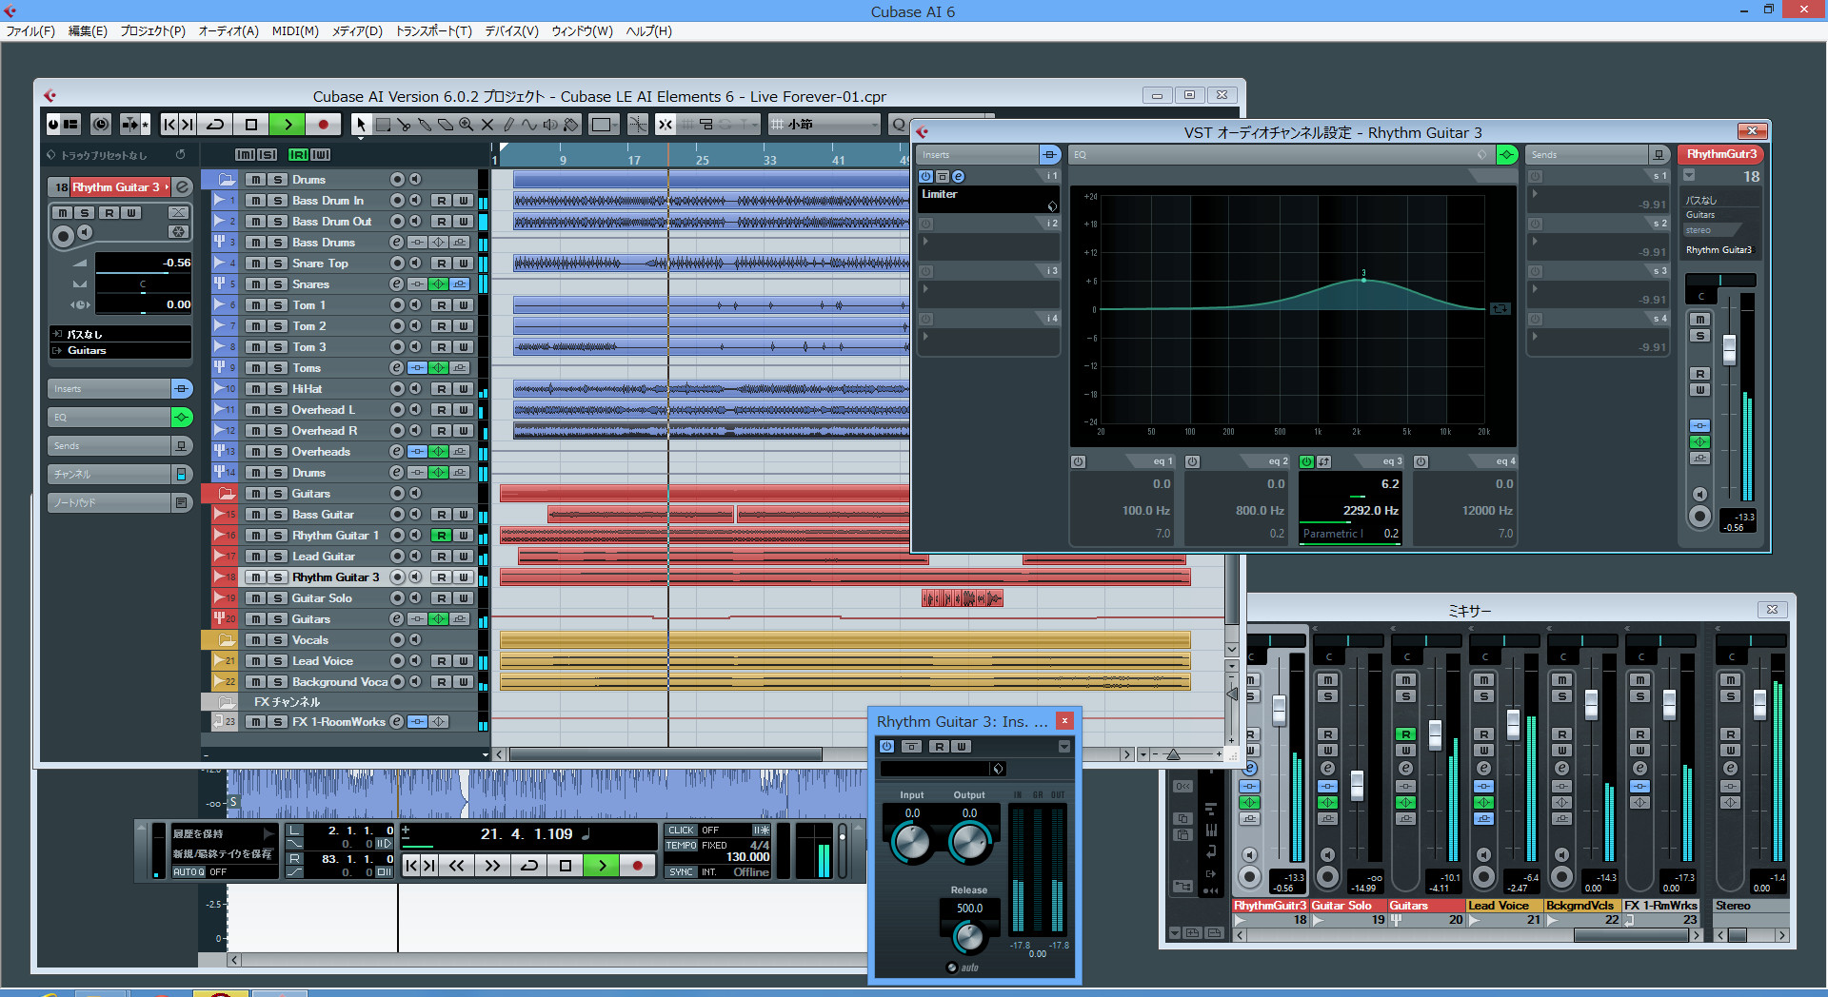Image resolution: width=1828 pixels, height=997 pixels.
Task: Toggle Write automation on Tom 2
Action: (463, 326)
